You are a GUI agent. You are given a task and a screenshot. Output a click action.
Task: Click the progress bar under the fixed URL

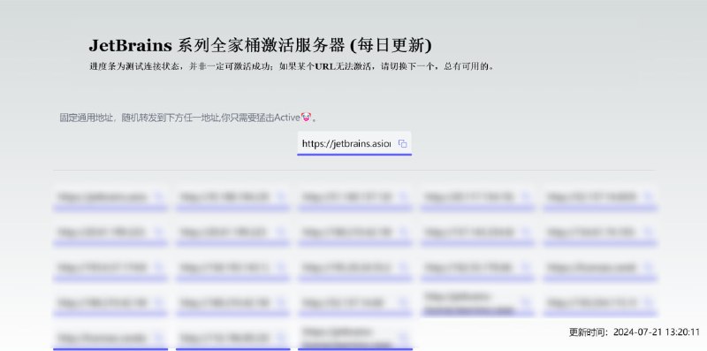tap(354, 155)
